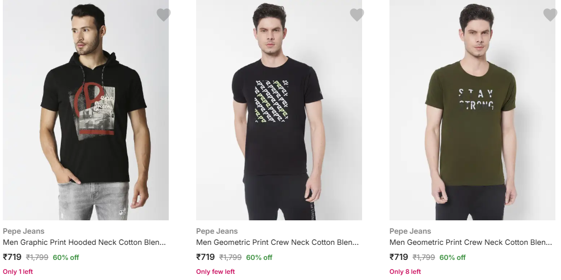
Task: Favorite the olive green Stay Strong t-shirt
Action: click(x=550, y=15)
